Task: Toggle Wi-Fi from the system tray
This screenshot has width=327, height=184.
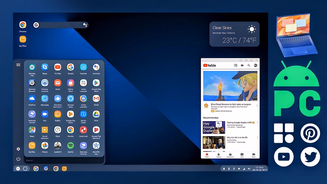Action: click(x=239, y=169)
